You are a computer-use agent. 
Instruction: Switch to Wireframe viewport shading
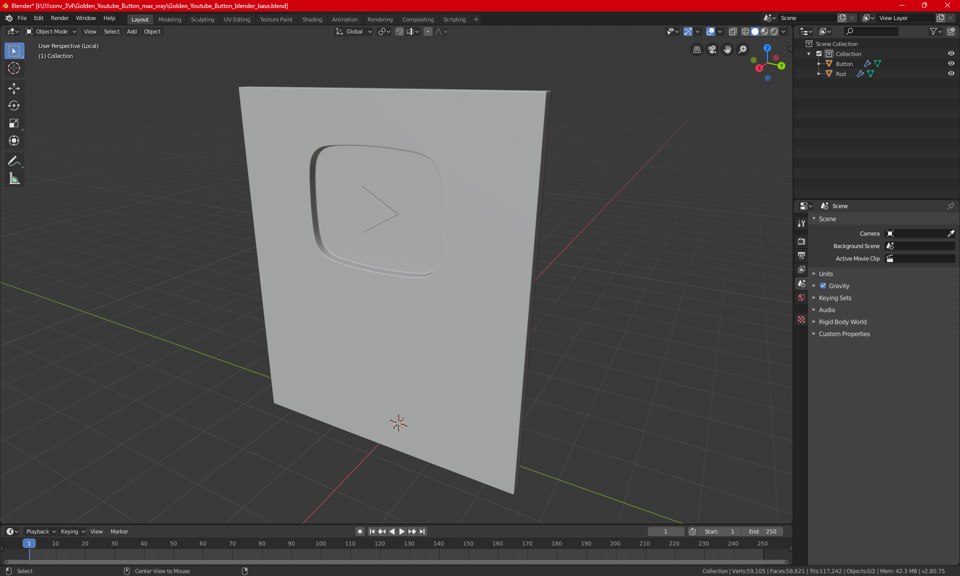click(745, 31)
